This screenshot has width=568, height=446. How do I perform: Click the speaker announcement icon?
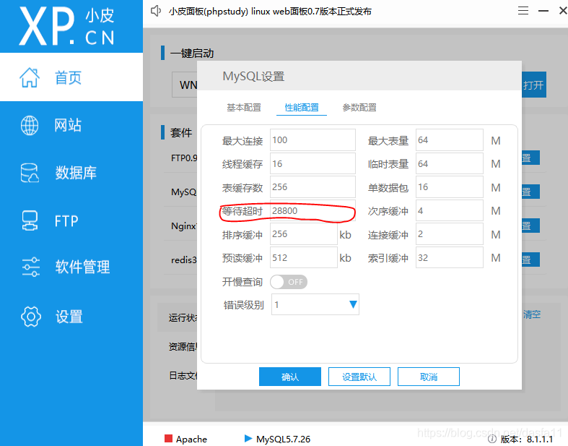(x=156, y=11)
